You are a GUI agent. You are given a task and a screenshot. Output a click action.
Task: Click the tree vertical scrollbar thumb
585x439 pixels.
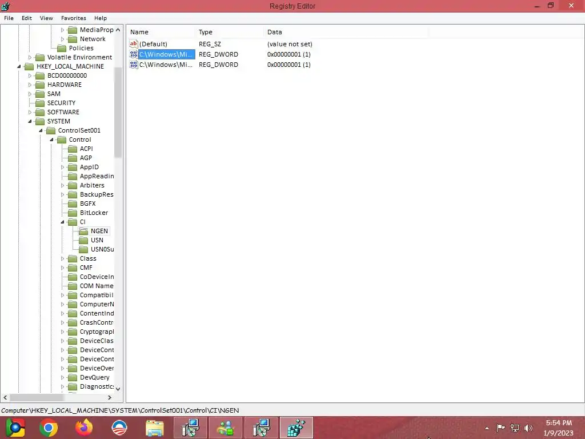[118, 113]
